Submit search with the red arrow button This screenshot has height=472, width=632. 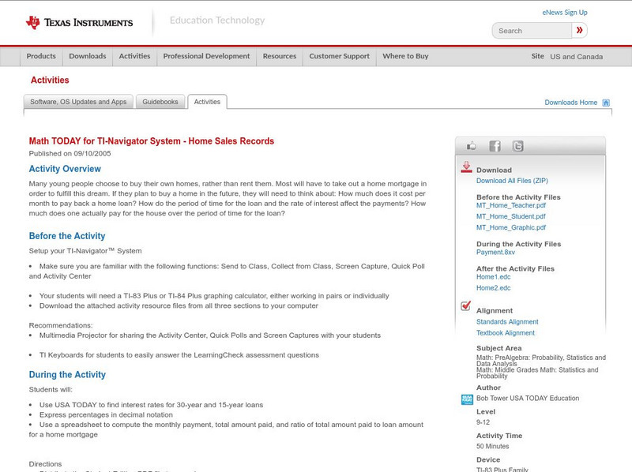pyautogui.click(x=579, y=30)
